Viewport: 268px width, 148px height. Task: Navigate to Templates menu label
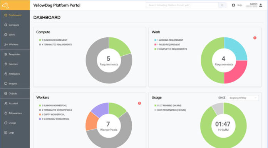15,54
